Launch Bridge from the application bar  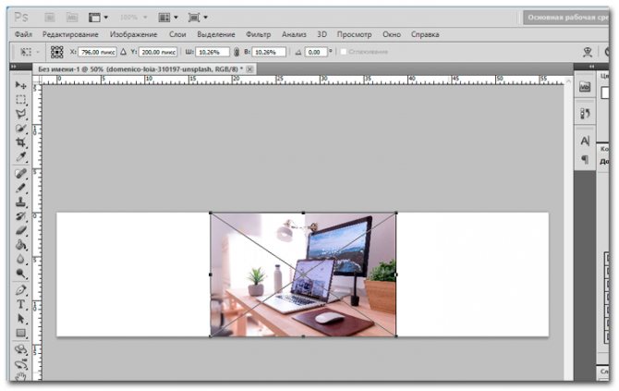[x=50, y=18]
